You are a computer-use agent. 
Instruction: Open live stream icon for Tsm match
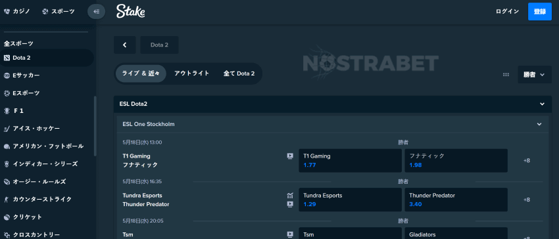click(290, 234)
